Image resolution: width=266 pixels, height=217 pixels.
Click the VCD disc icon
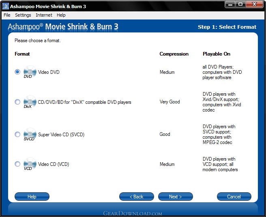[30, 164]
